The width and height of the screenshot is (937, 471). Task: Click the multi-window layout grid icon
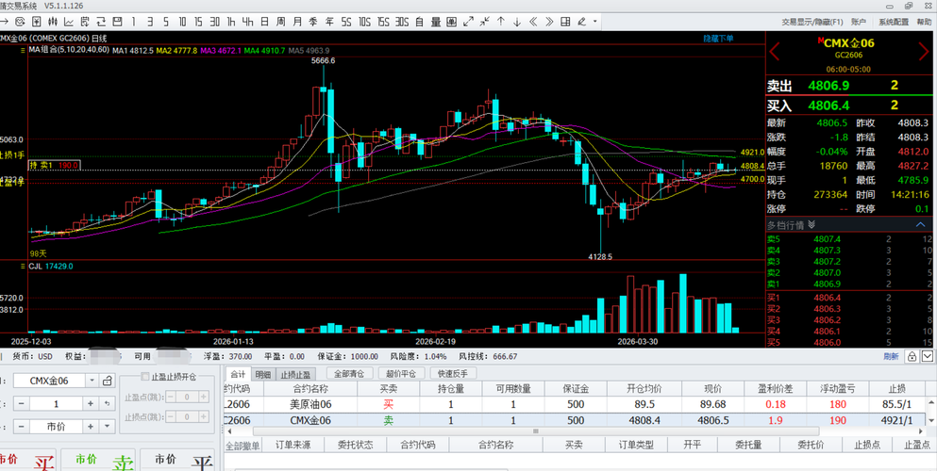coord(565,22)
